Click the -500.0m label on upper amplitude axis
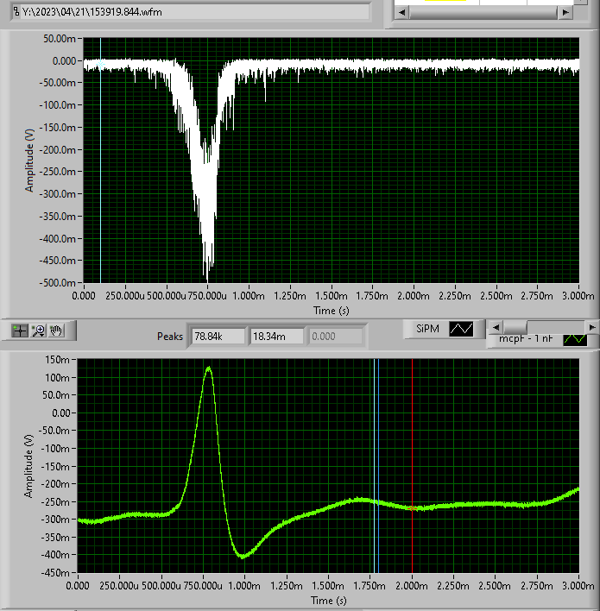 pyautogui.click(x=57, y=282)
